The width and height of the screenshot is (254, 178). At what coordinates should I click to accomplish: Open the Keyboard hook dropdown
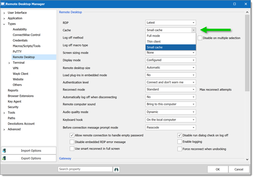(171, 120)
